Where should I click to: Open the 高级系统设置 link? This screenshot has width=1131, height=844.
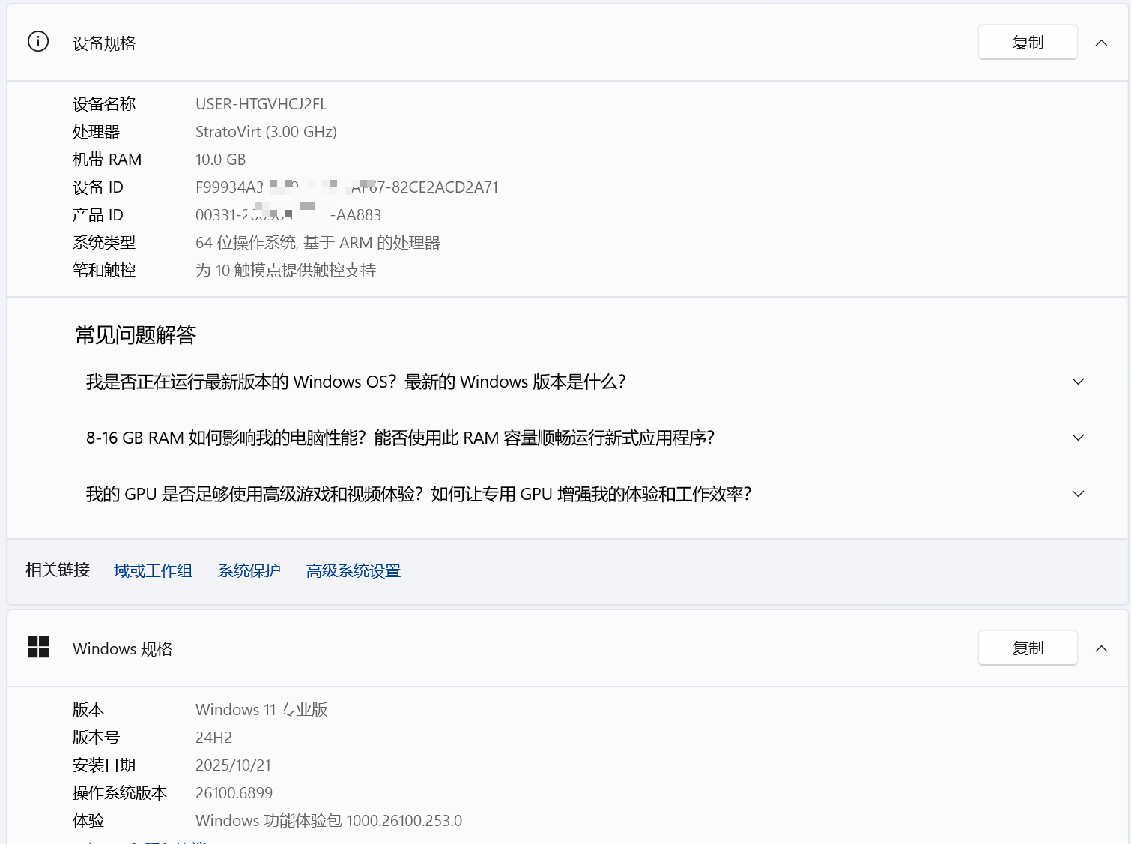tap(354, 571)
